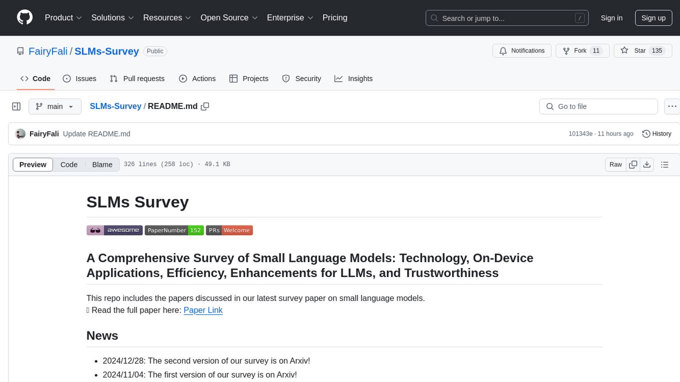680x382 pixels.
Task: Switch to the Issues tab
Action: [79, 78]
